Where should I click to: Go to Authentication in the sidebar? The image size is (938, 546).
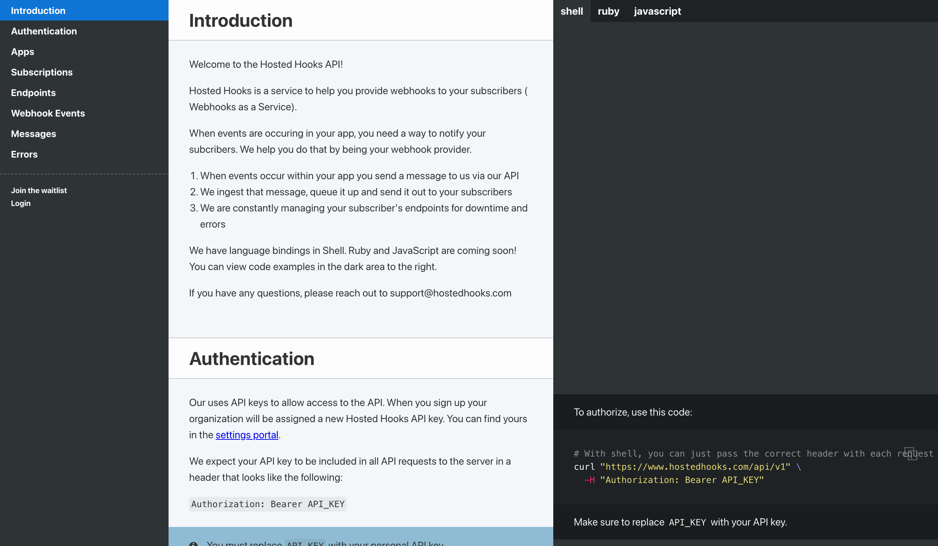84,31
